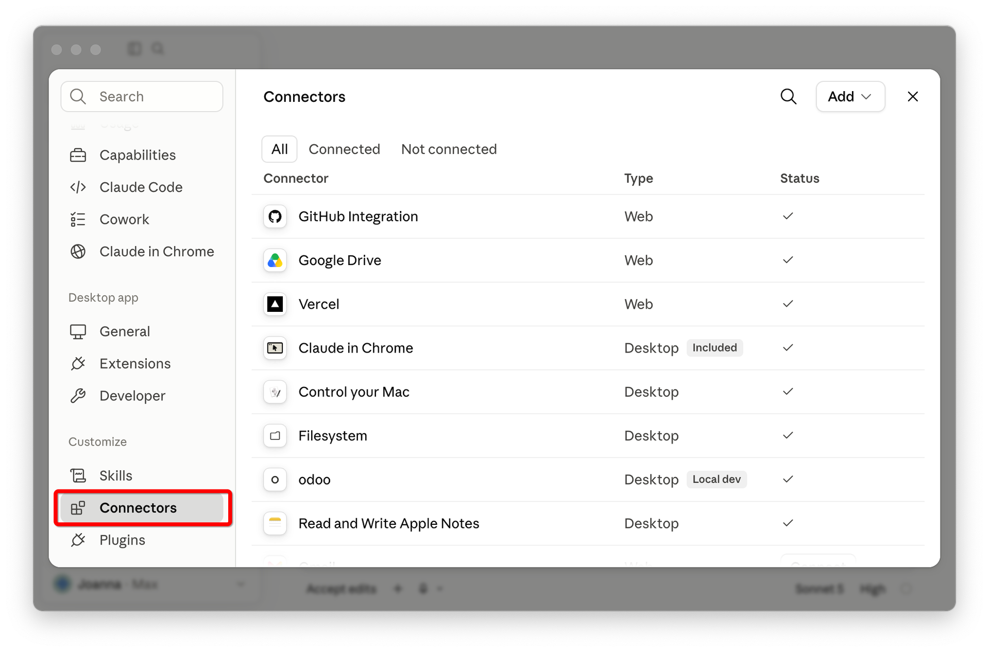Open Read and Write Apple Notes
The image size is (989, 652).
pyautogui.click(x=587, y=523)
